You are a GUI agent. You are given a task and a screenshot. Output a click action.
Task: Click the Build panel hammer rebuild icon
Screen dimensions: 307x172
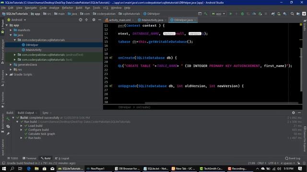point(8,119)
